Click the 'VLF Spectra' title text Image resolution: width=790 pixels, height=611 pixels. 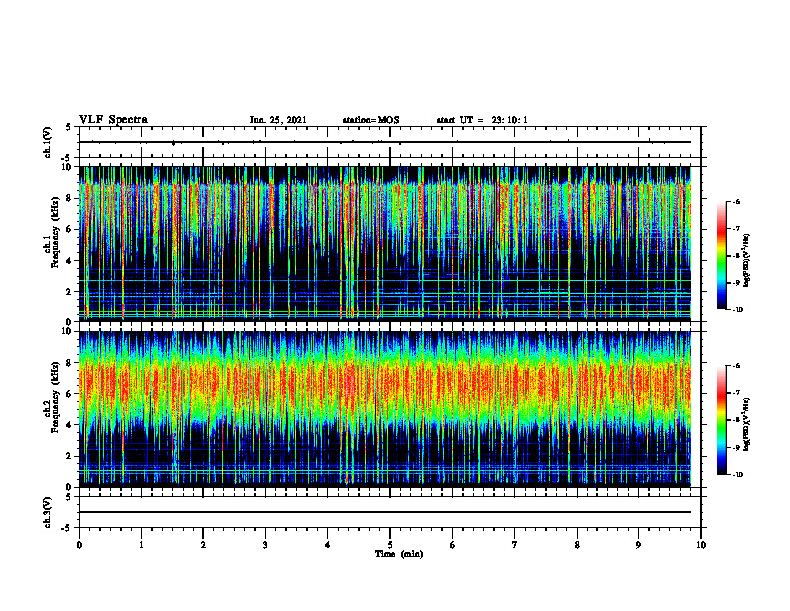[x=113, y=120]
